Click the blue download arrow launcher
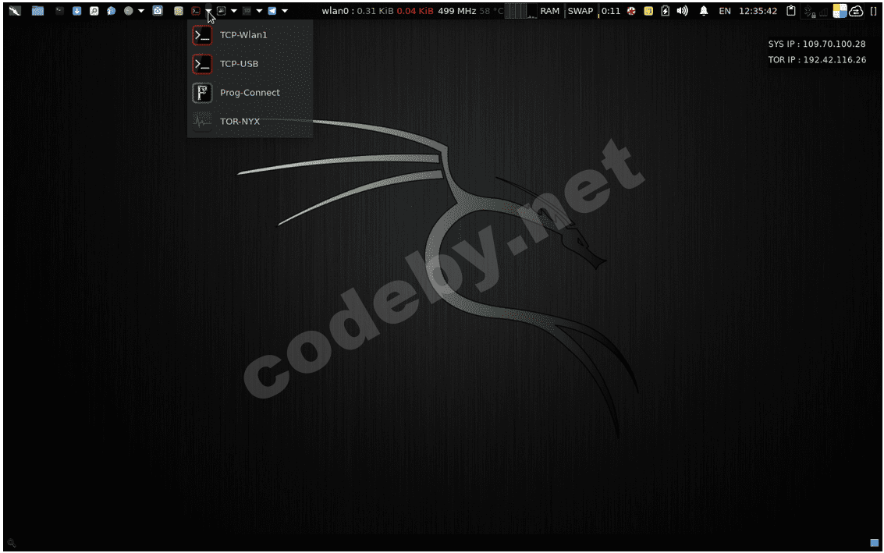Image resolution: width=884 pixels, height=553 pixels. point(76,11)
